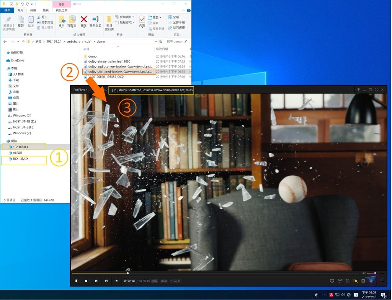
Task: Open quick access toolbar customize arrow
Action: (32, 4)
